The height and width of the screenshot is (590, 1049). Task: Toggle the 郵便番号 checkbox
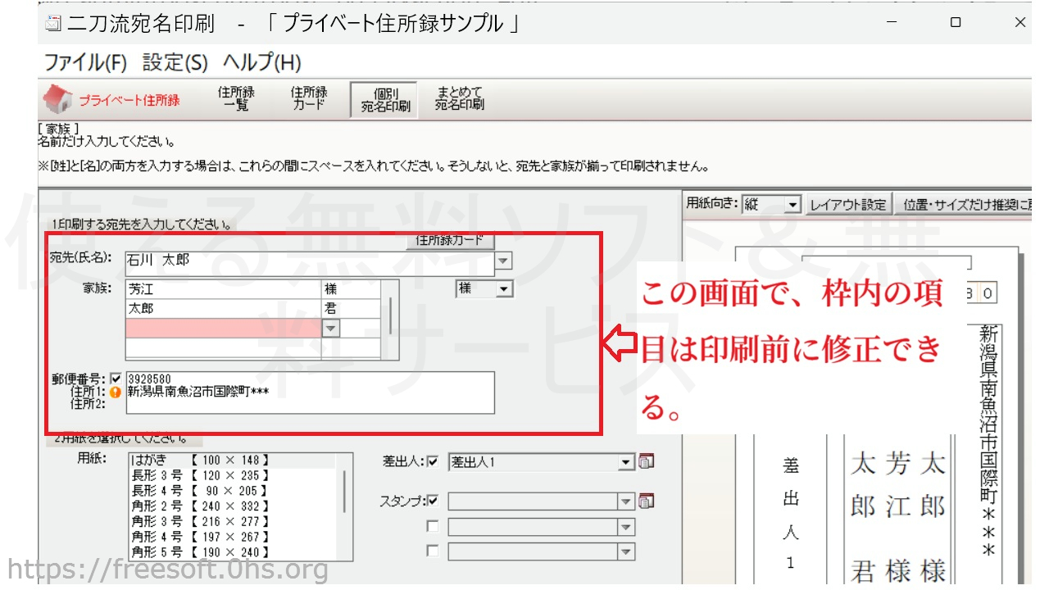tap(115, 379)
